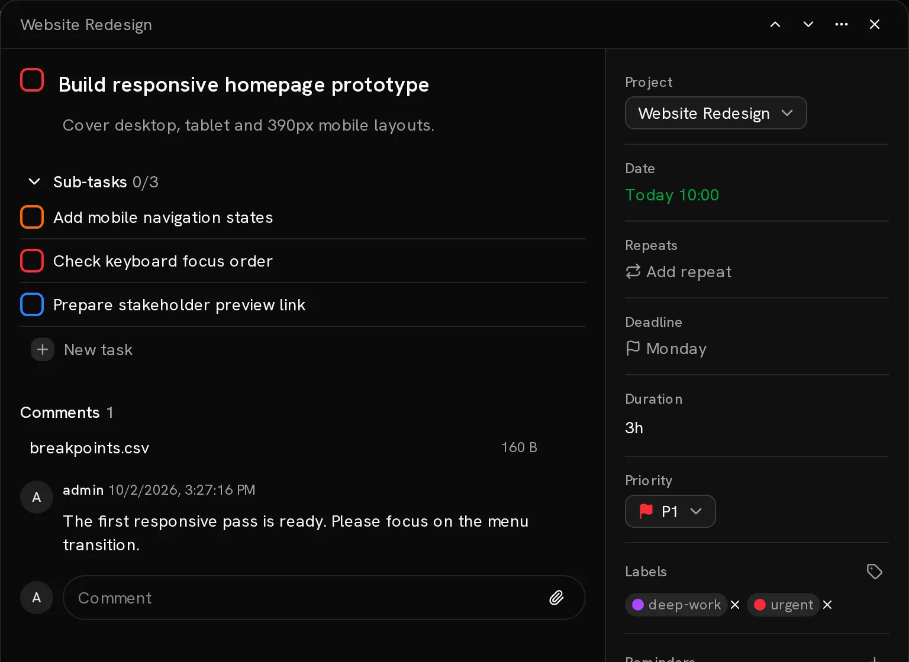This screenshot has width=909, height=662.
Task: Open sub-task Check keyboard focus order
Action: coord(163,261)
